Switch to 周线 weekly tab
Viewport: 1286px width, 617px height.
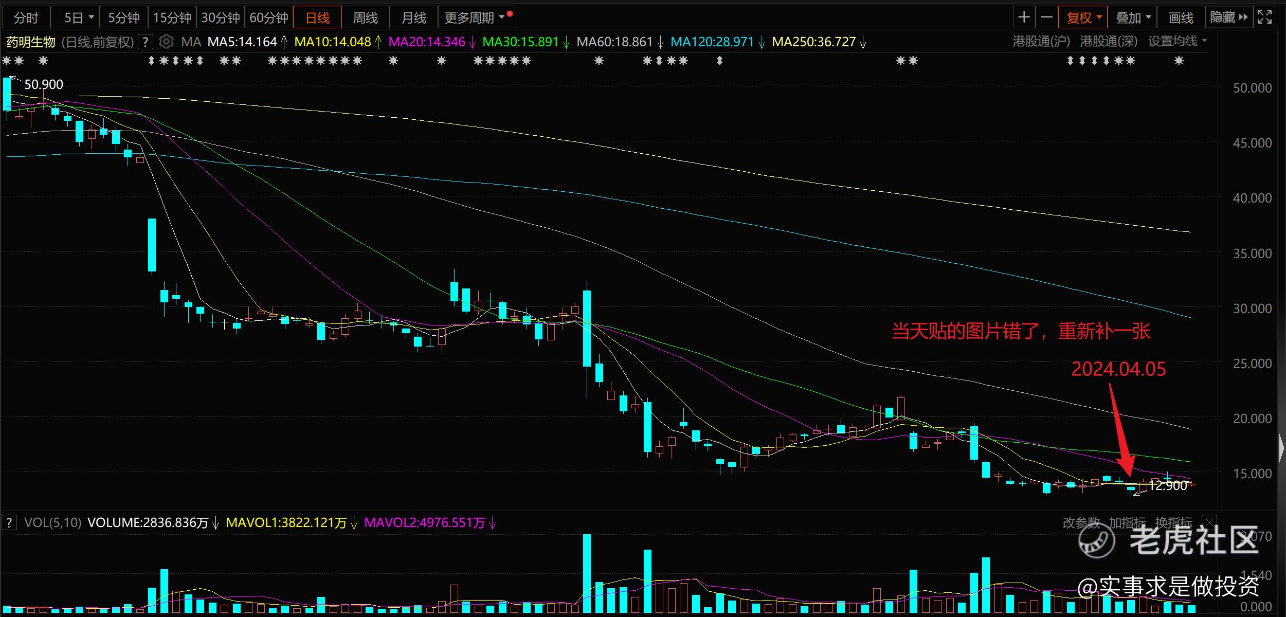tap(365, 17)
